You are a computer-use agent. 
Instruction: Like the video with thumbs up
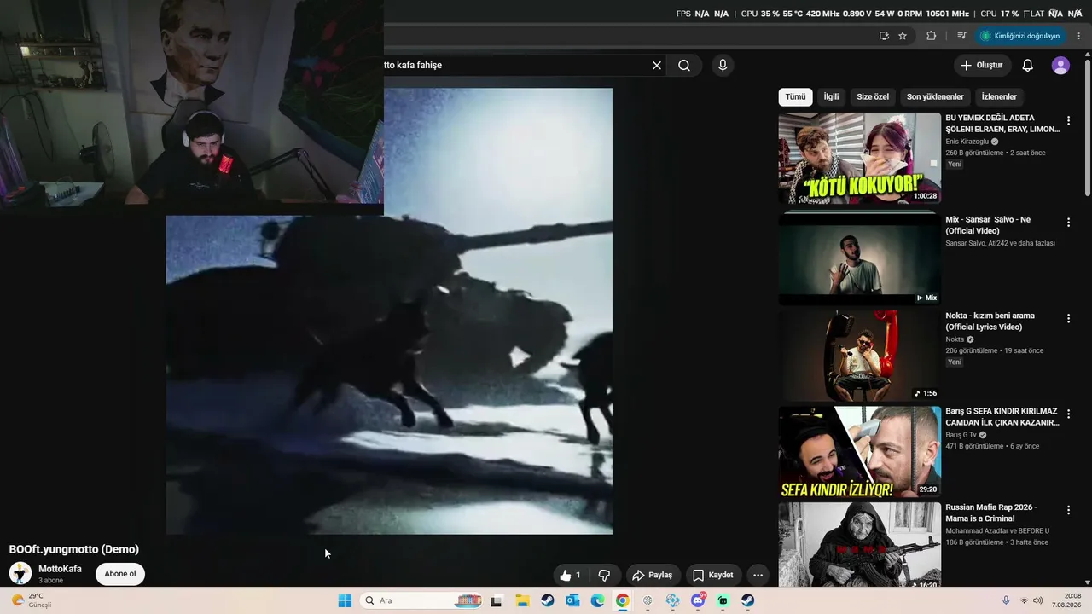tap(570, 575)
